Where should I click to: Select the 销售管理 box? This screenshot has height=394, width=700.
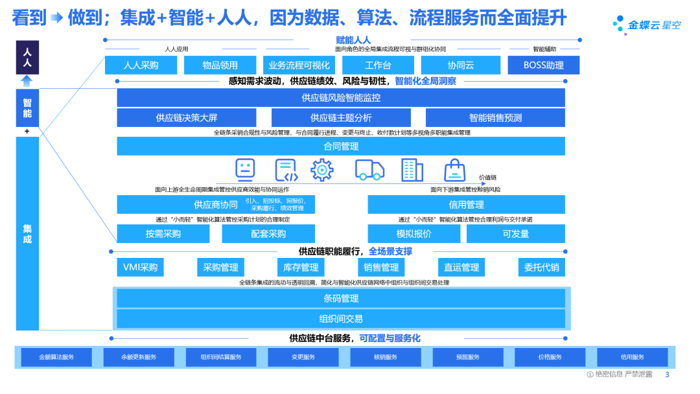click(381, 267)
